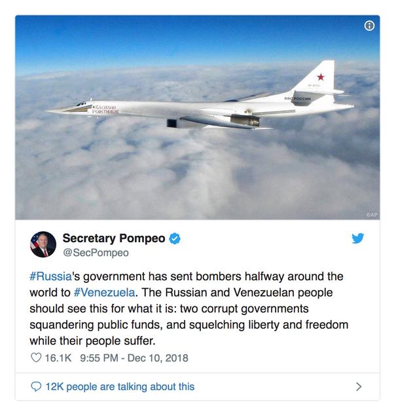The width and height of the screenshot is (394, 419).
Task: Click the 16.1K likes count
Action: click(x=58, y=358)
